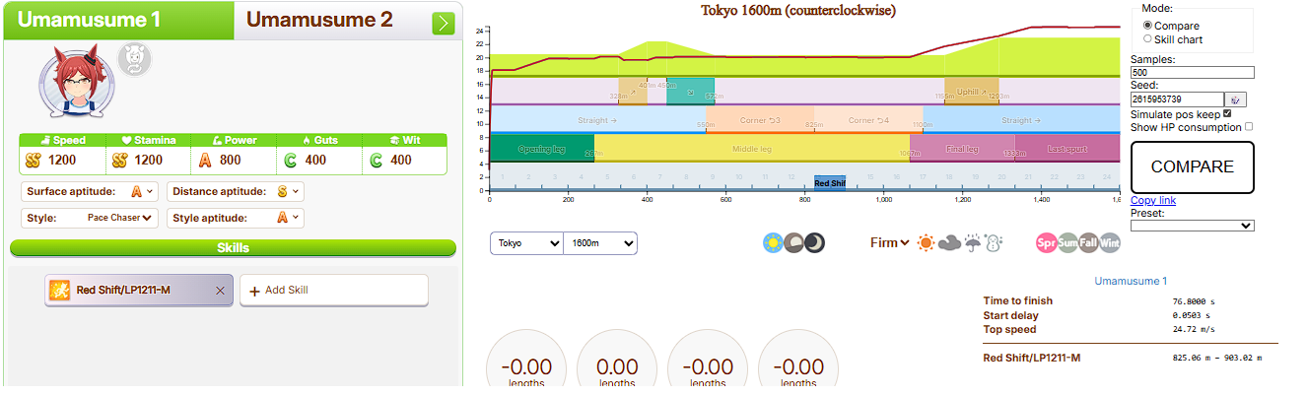Image resolution: width=1306 pixels, height=396 pixels.
Task: Choose snowy snowman weather icon
Action: click(x=993, y=242)
